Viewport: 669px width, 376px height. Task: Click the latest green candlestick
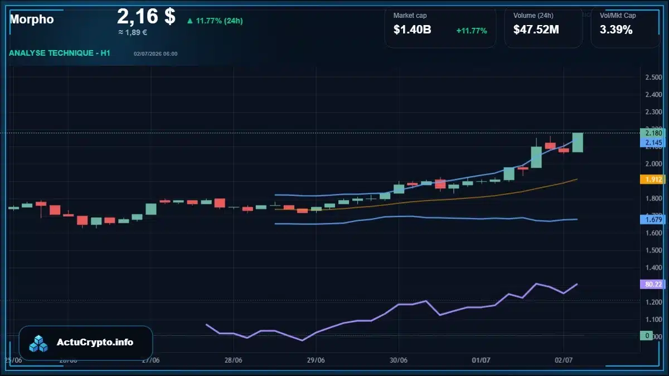pos(578,143)
